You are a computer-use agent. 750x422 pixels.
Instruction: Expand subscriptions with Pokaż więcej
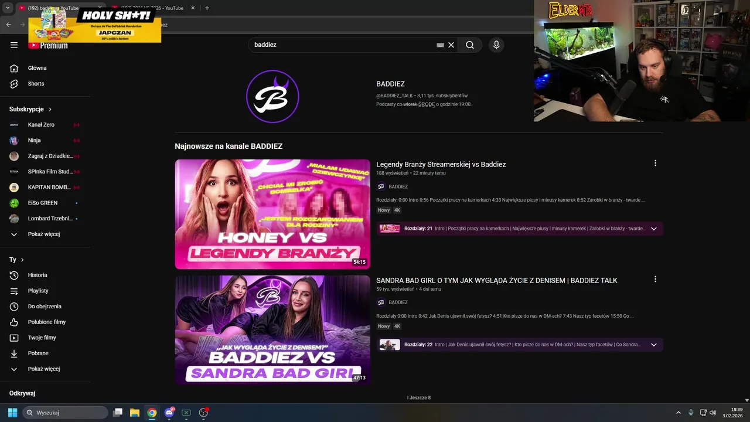[x=45, y=234]
